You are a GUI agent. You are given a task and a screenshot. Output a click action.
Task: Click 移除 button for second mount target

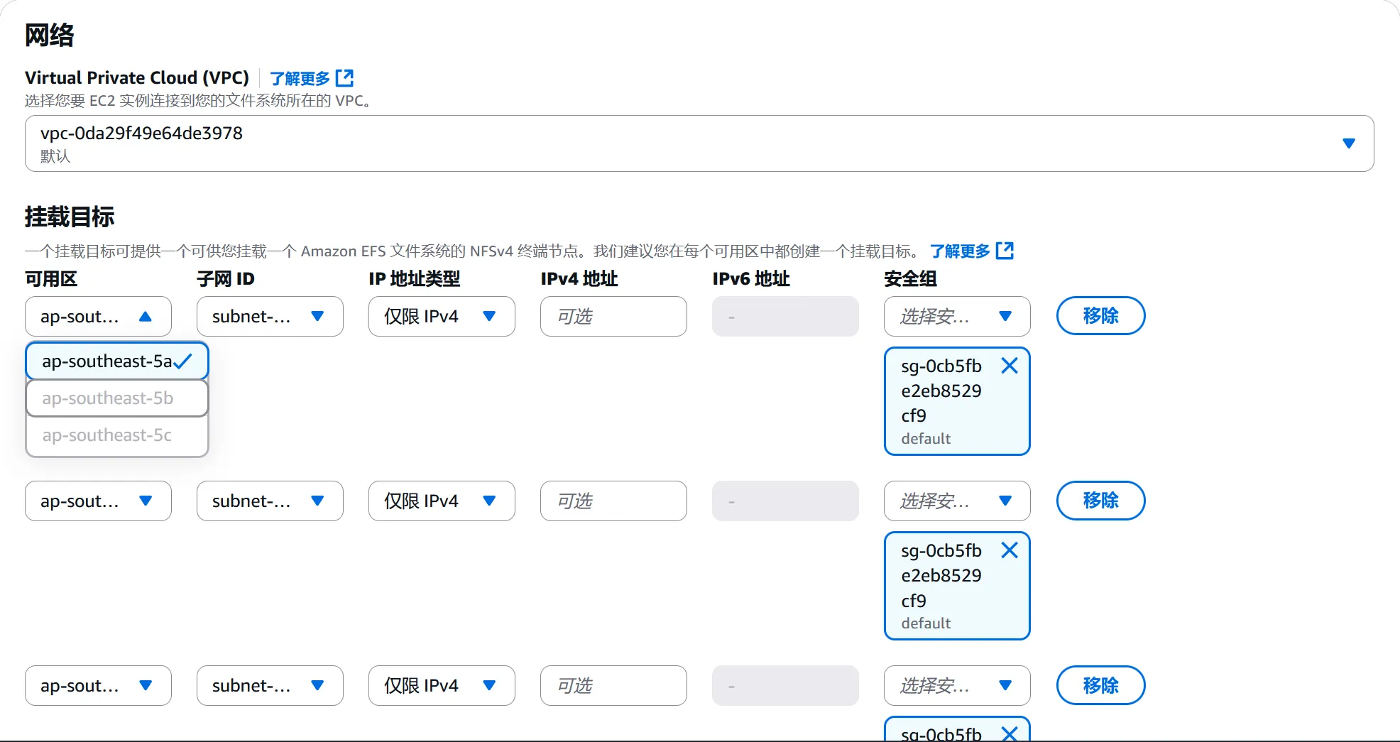[x=1100, y=501]
